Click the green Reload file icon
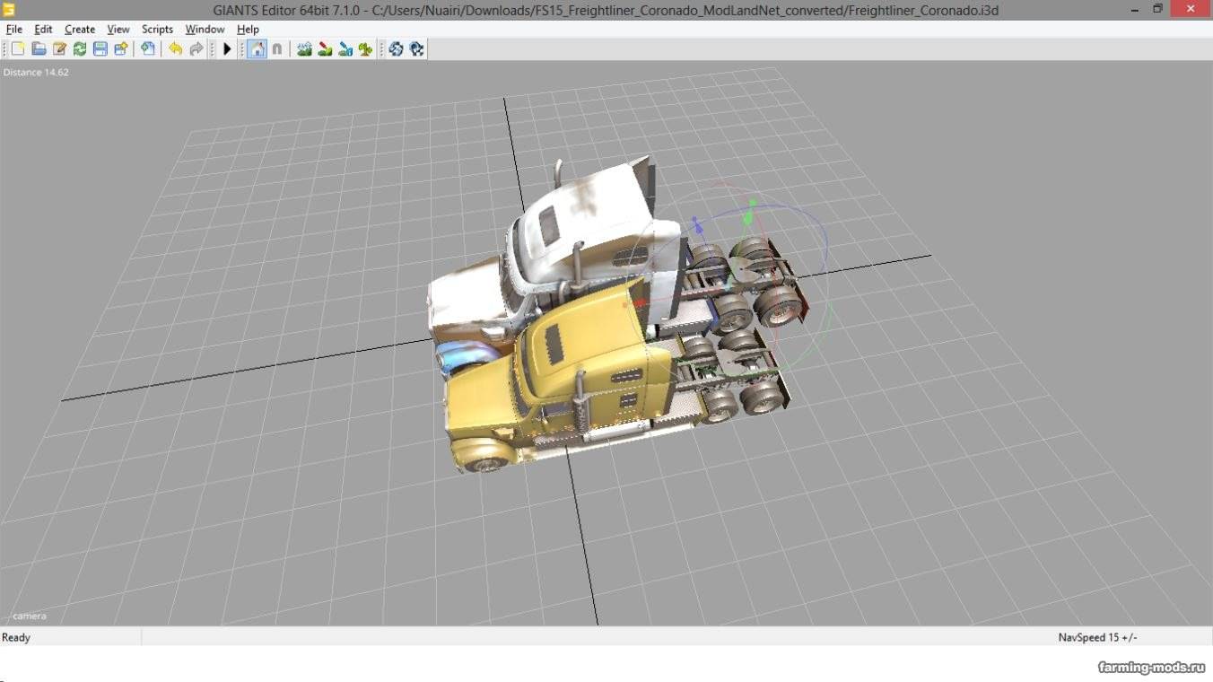 [80, 49]
